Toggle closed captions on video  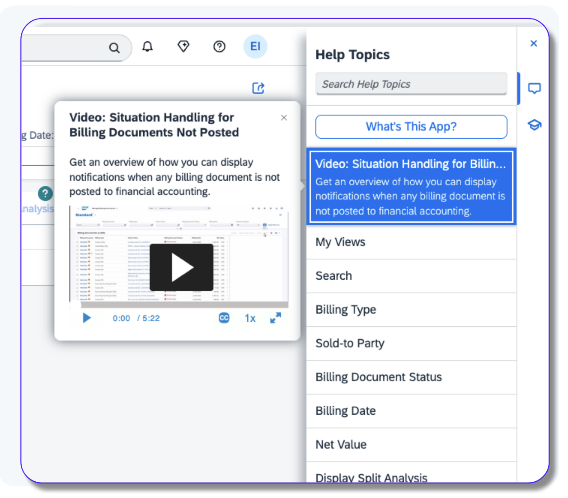tap(224, 318)
